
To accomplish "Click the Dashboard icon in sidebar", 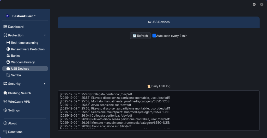I will coord(5,27).
